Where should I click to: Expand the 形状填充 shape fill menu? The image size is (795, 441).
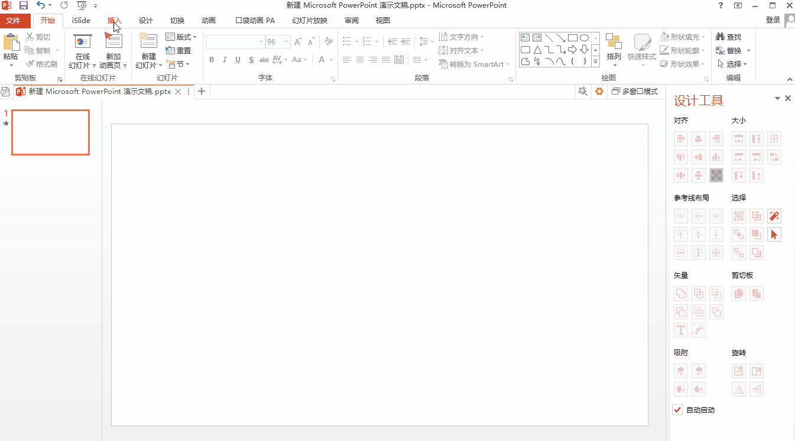683,37
